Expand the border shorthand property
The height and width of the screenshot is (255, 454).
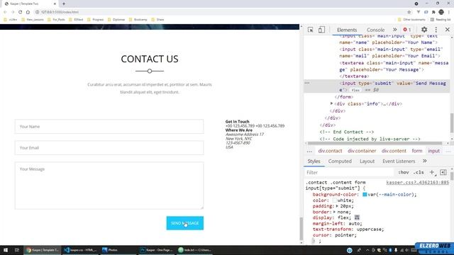coord(334,212)
